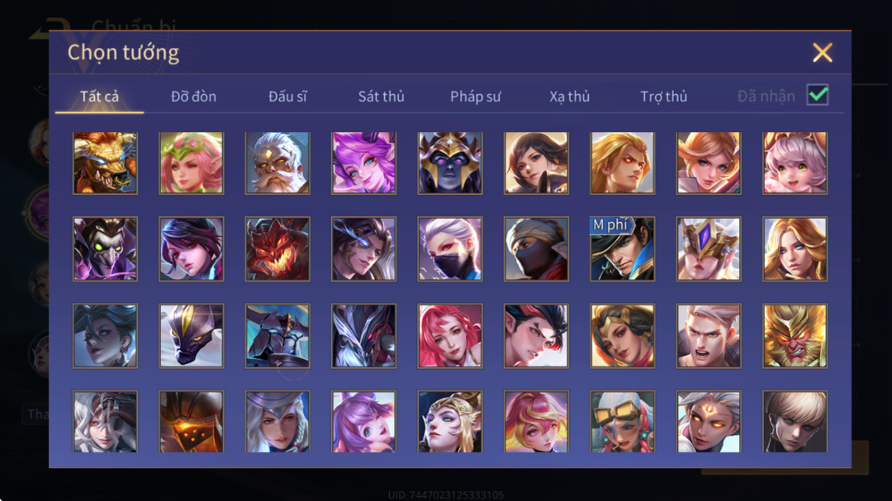
Task: Choose the golden monkey king hero
Action: coord(795,336)
